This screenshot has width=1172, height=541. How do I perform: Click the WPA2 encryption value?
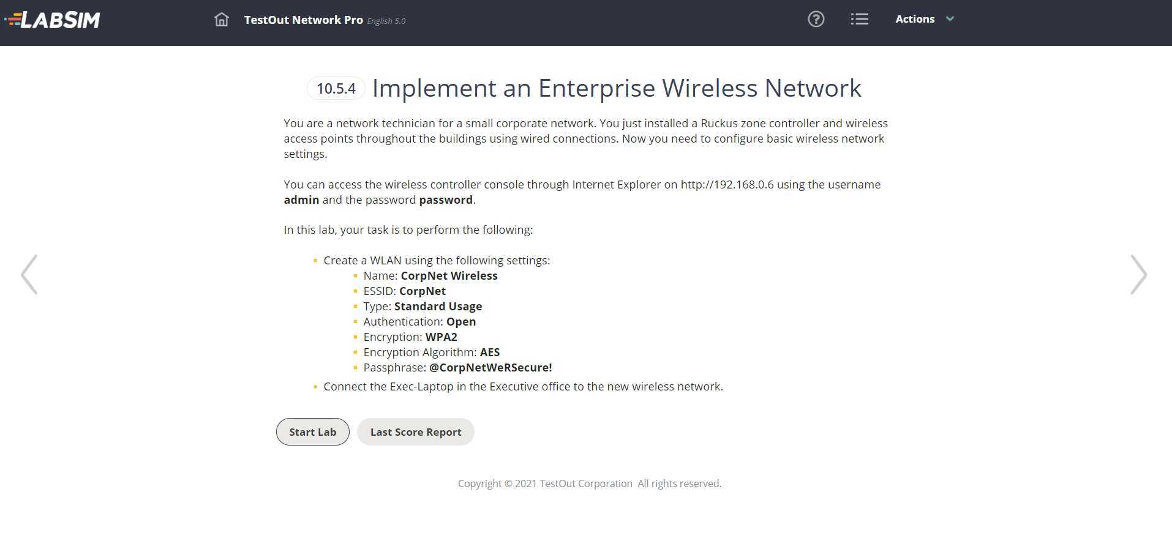(441, 337)
